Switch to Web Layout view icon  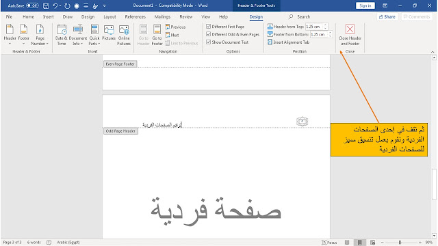pyautogui.click(x=372, y=243)
